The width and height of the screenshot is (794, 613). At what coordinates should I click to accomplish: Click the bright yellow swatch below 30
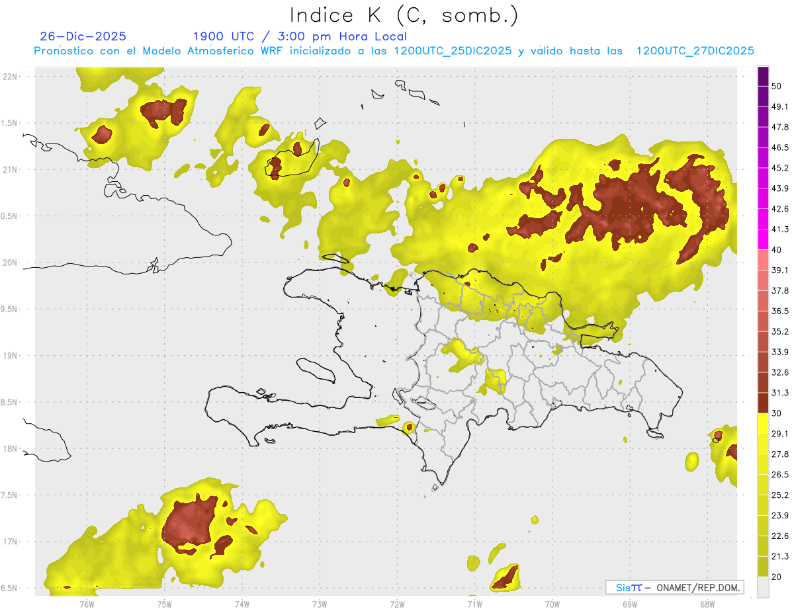pyautogui.click(x=763, y=423)
